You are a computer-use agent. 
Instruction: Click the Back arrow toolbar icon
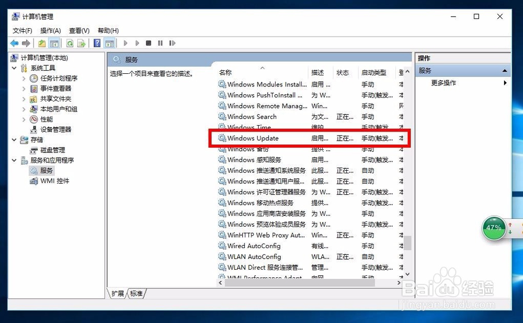click(x=14, y=43)
